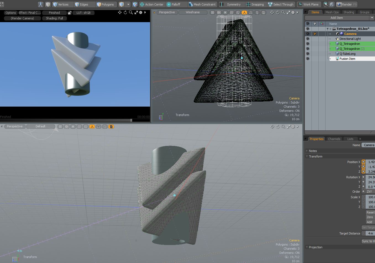Click the rotate icon in bottom viewport header
This screenshot has height=263, width=375.
[278, 127]
